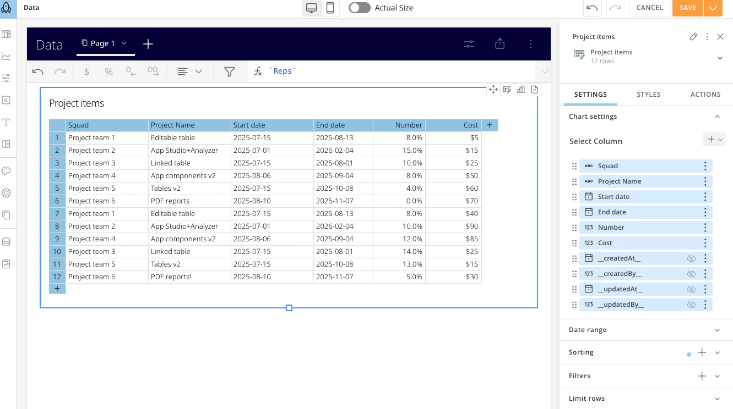Open the Page 1 tab dropdown chevron
This screenshot has width=733, height=409.
tap(124, 43)
